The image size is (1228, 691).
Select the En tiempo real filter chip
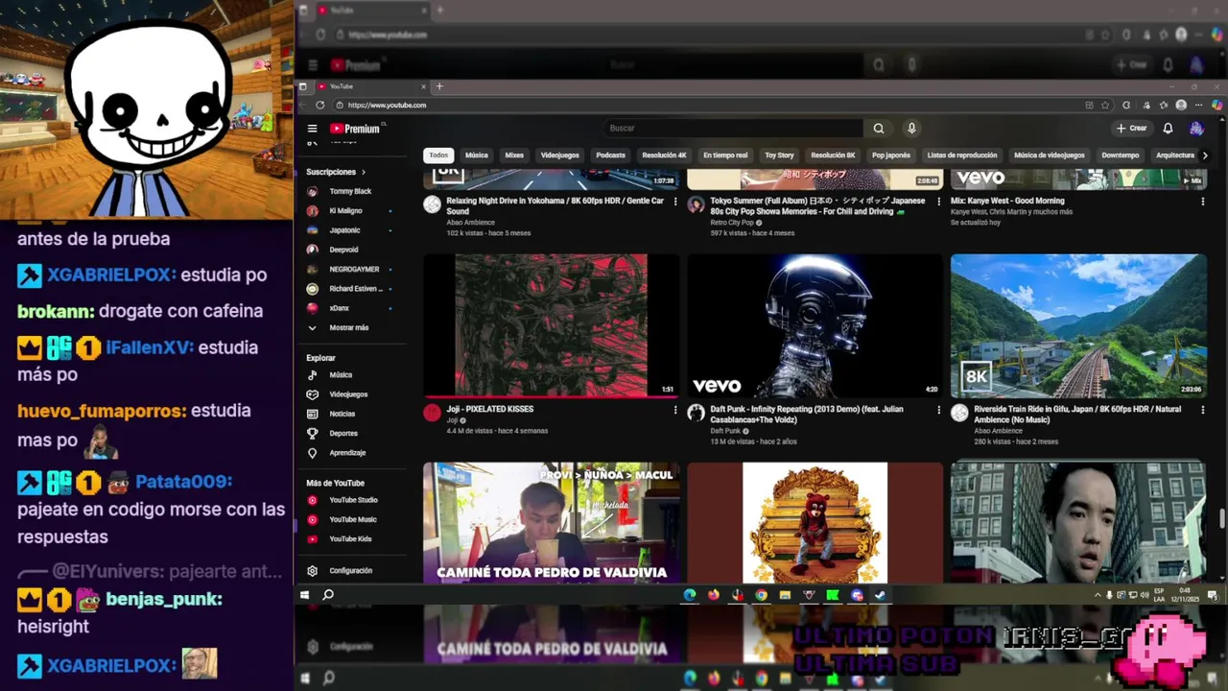coord(725,155)
